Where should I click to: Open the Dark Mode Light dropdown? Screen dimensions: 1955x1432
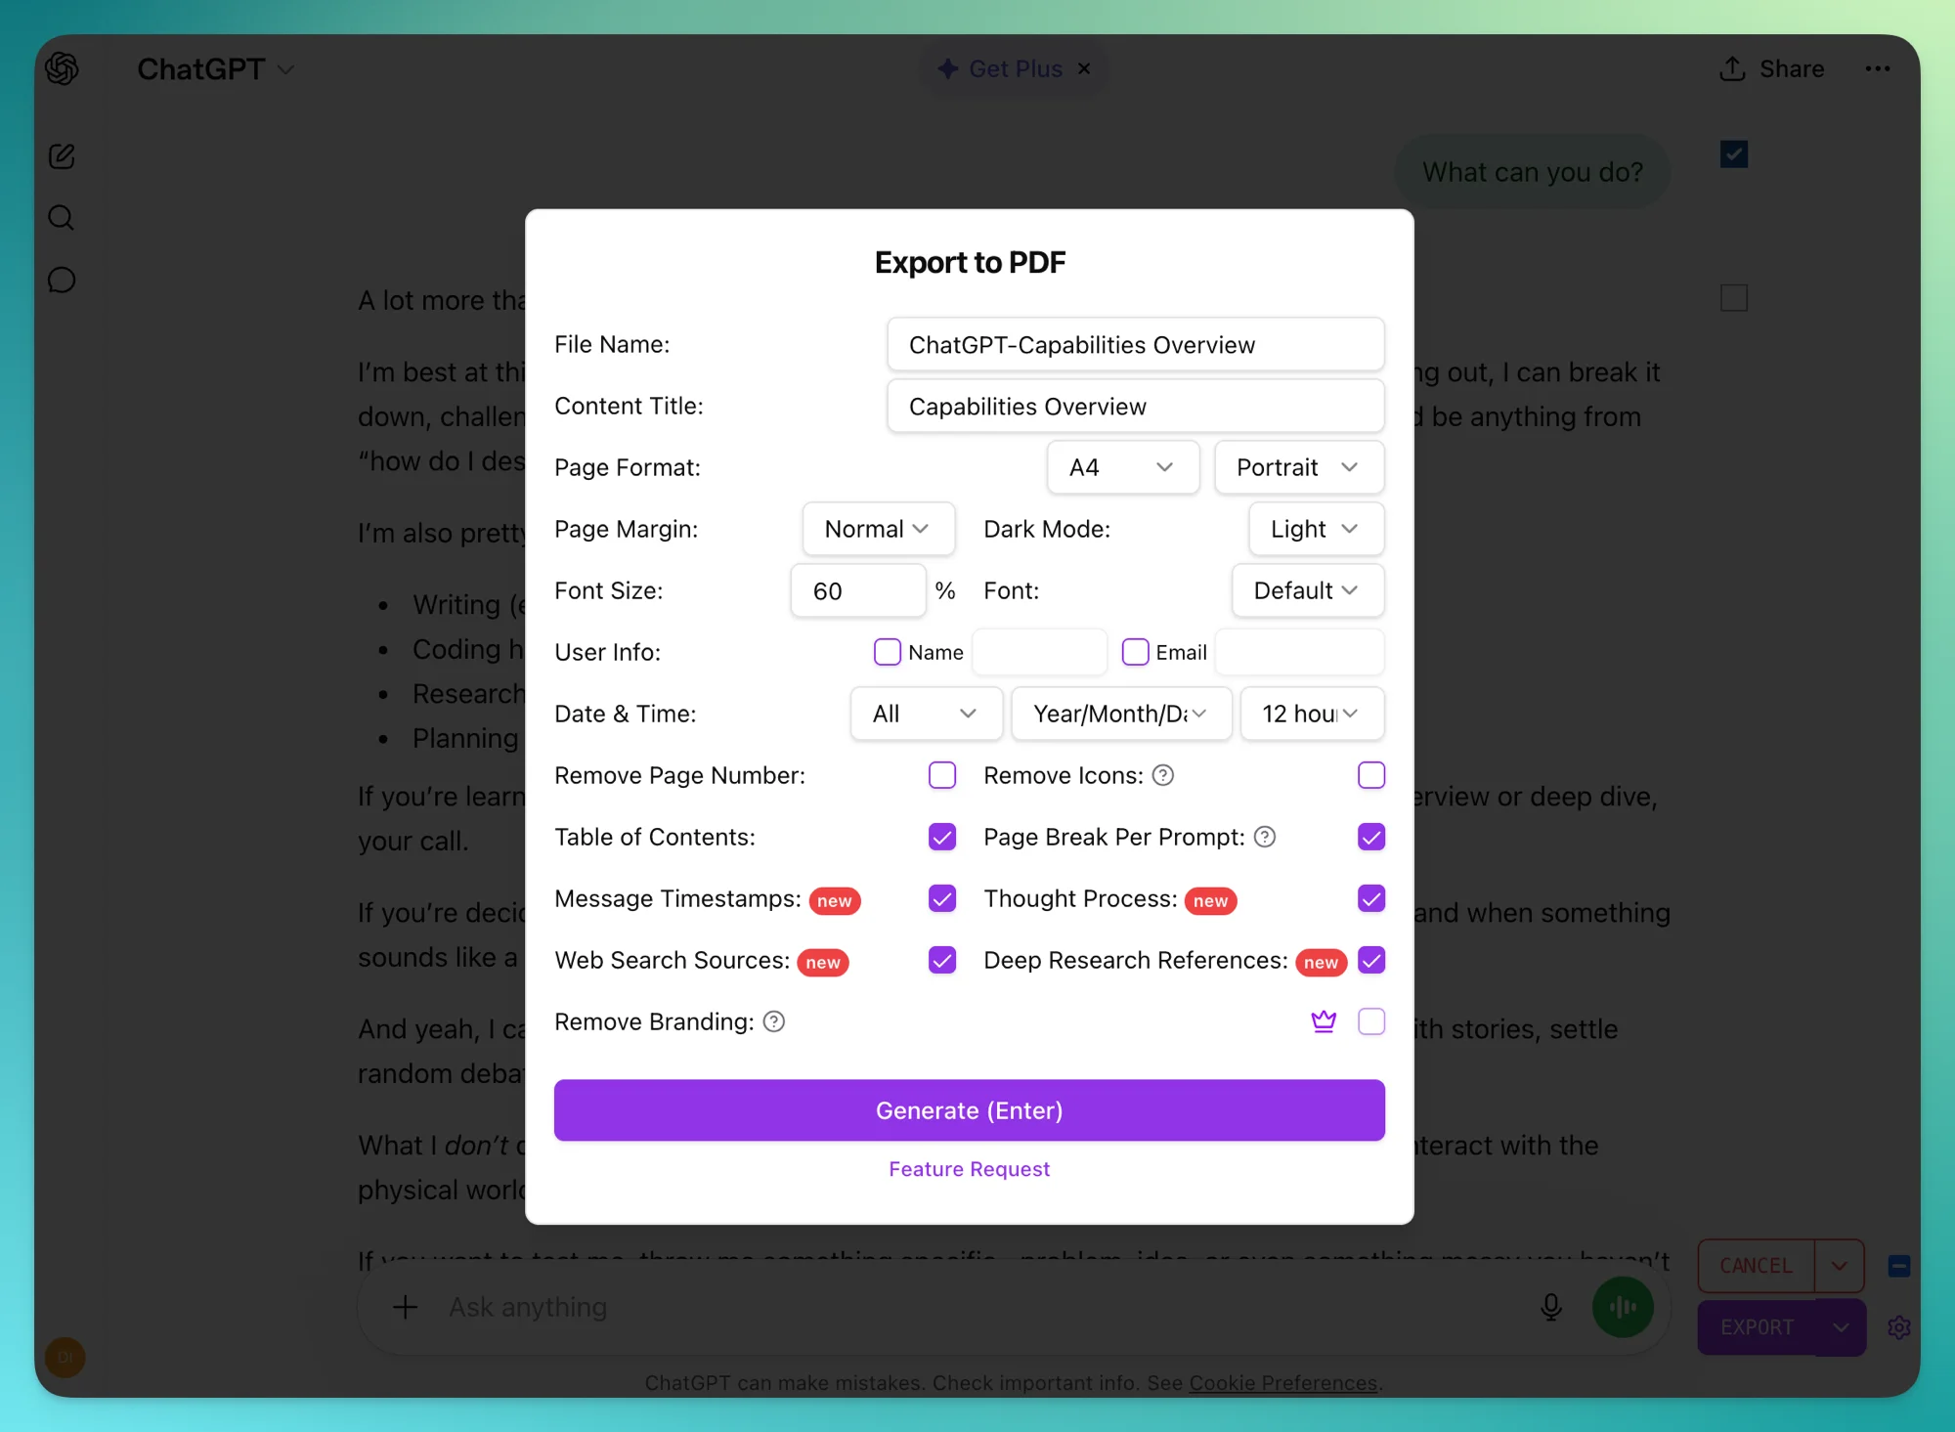1317,529
